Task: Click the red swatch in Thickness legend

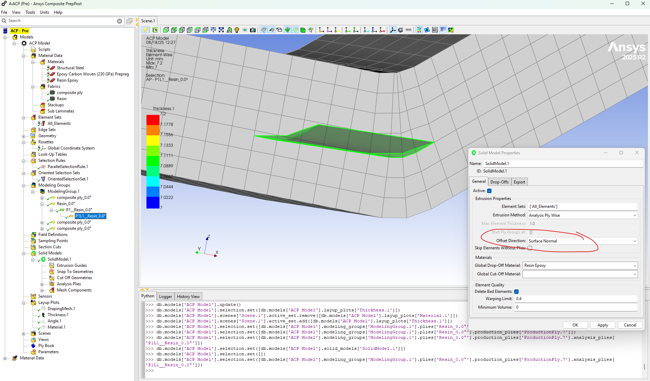Action: pos(153,120)
